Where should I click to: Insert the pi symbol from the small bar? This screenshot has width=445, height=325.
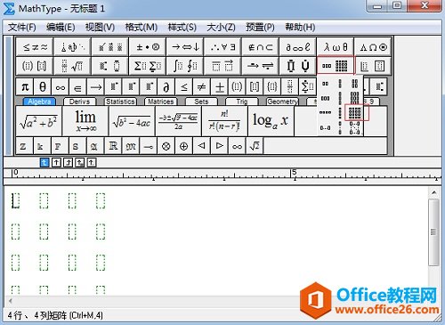[x=25, y=86]
